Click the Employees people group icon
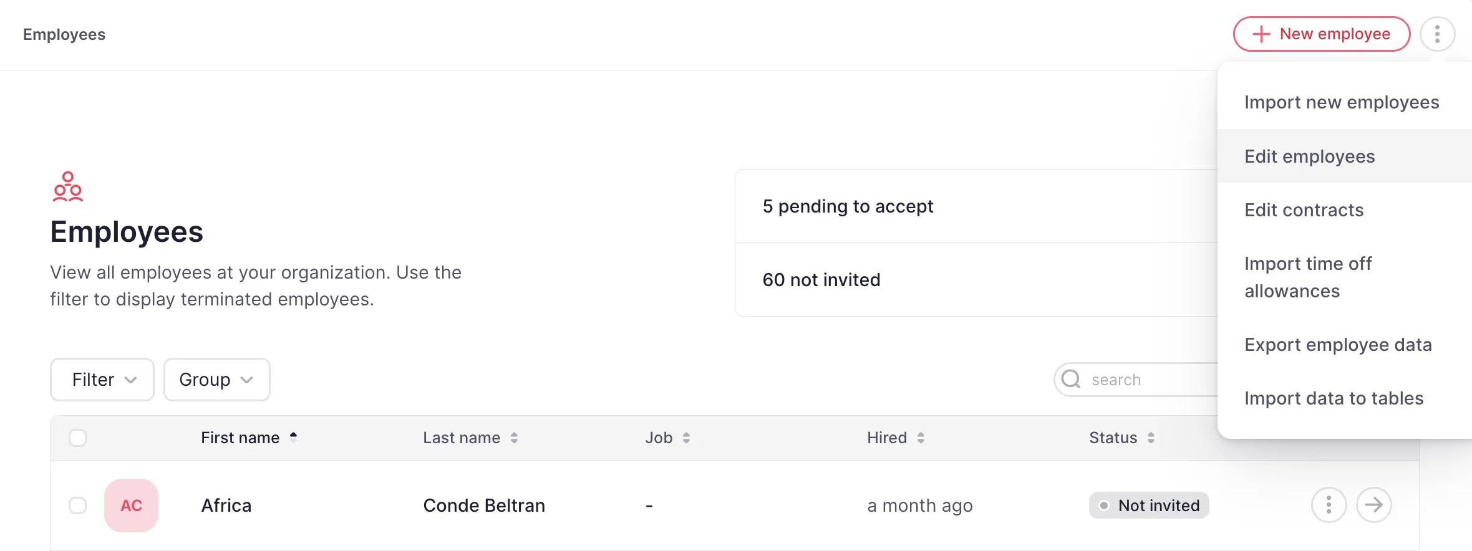 click(x=67, y=186)
